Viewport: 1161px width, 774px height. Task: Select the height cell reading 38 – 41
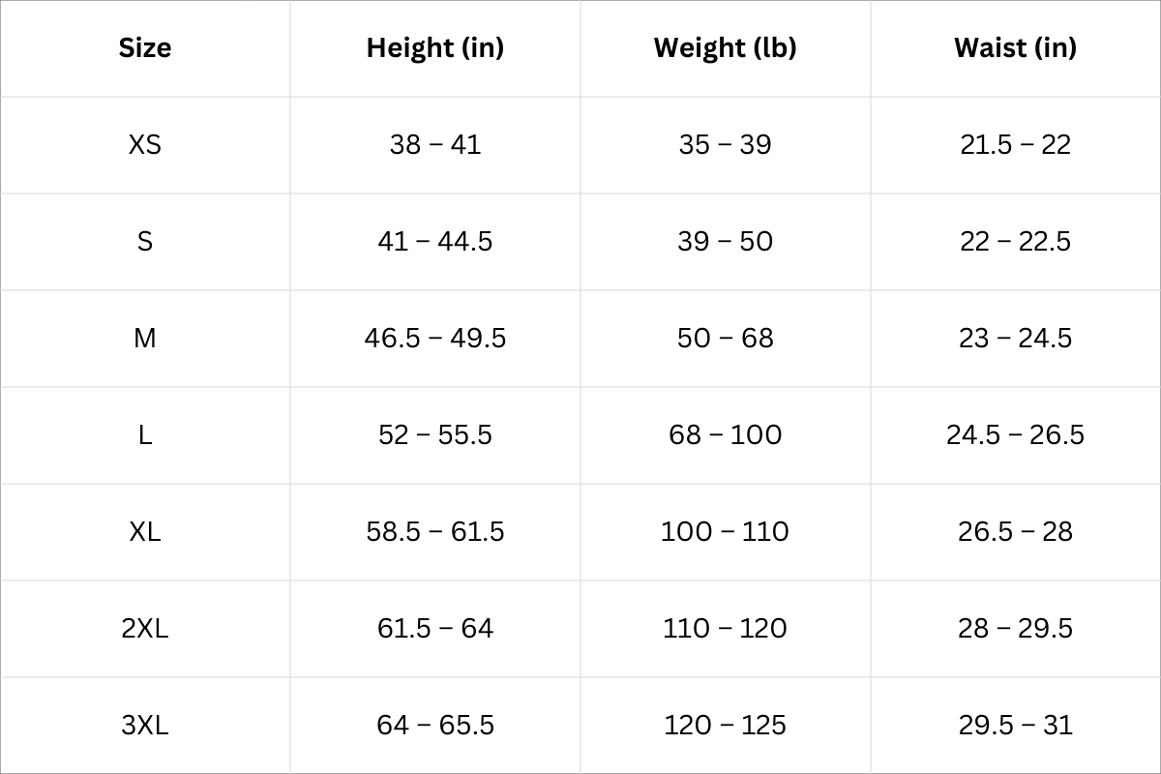pyautogui.click(x=435, y=144)
